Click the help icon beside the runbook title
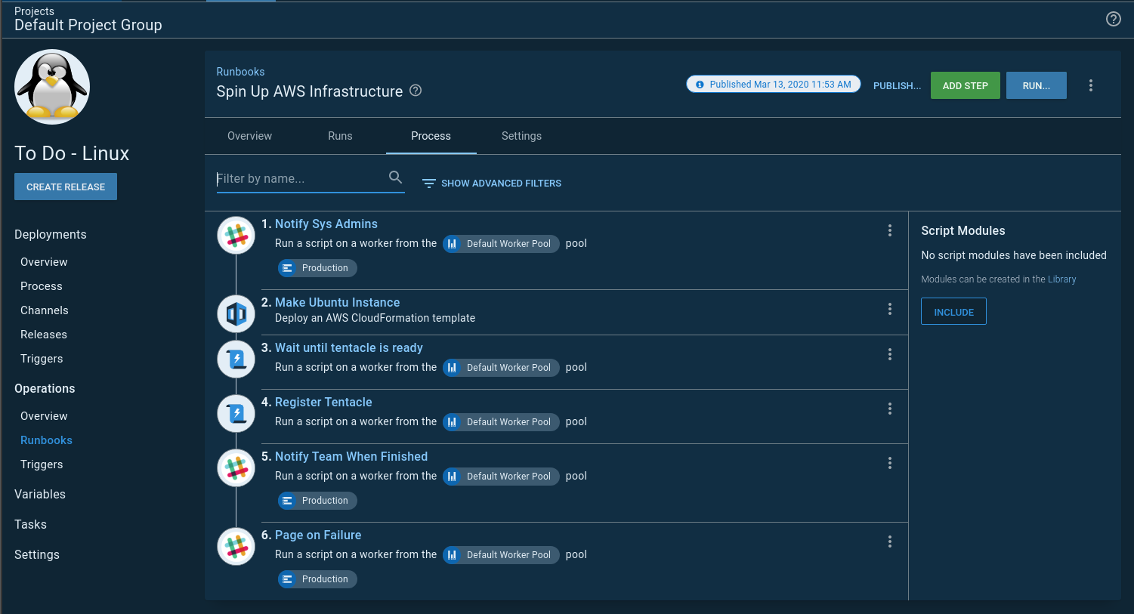Screen dimensions: 1134x614 (416, 91)
